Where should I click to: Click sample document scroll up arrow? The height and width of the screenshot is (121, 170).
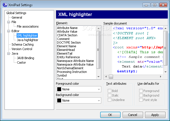[166, 28]
